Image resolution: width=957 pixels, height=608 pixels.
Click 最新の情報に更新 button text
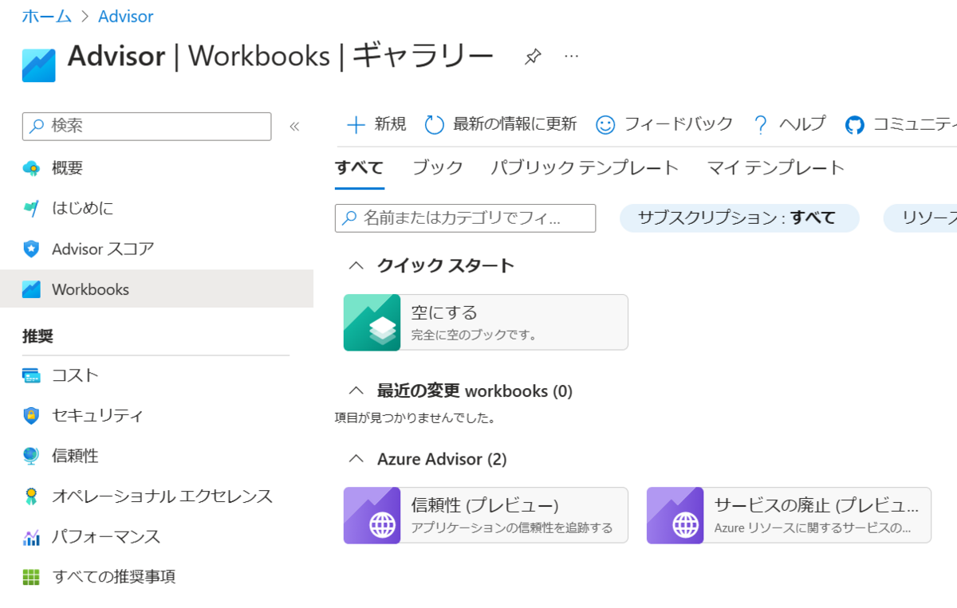(x=514, y=124)
